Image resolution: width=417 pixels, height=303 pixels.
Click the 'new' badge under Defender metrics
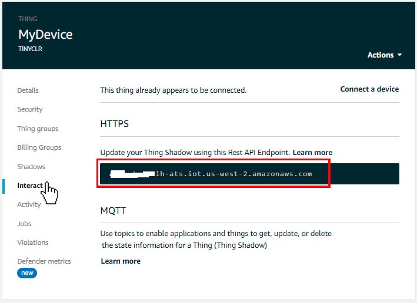(27, 273)
